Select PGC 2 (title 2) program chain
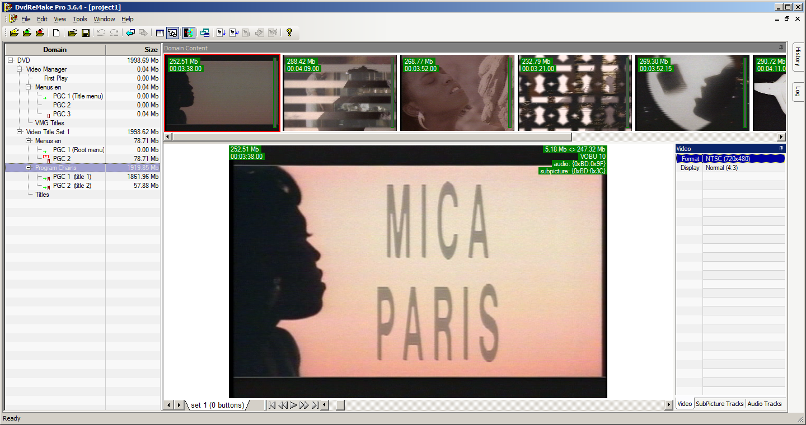This screenshot has width=806, height=425. (x=72, y=186)
